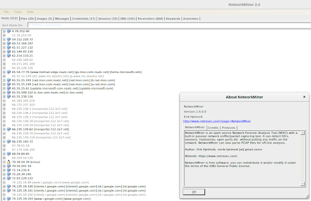Viewport: 311px width, 201px height.
Task: Click the host icon beside 66.235.143.72
Action: (x=9, y=142)
